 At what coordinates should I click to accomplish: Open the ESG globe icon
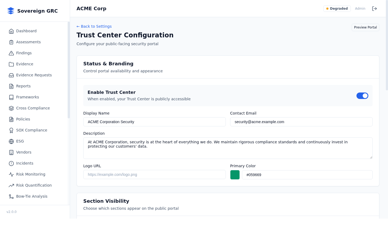pos(11,141)
